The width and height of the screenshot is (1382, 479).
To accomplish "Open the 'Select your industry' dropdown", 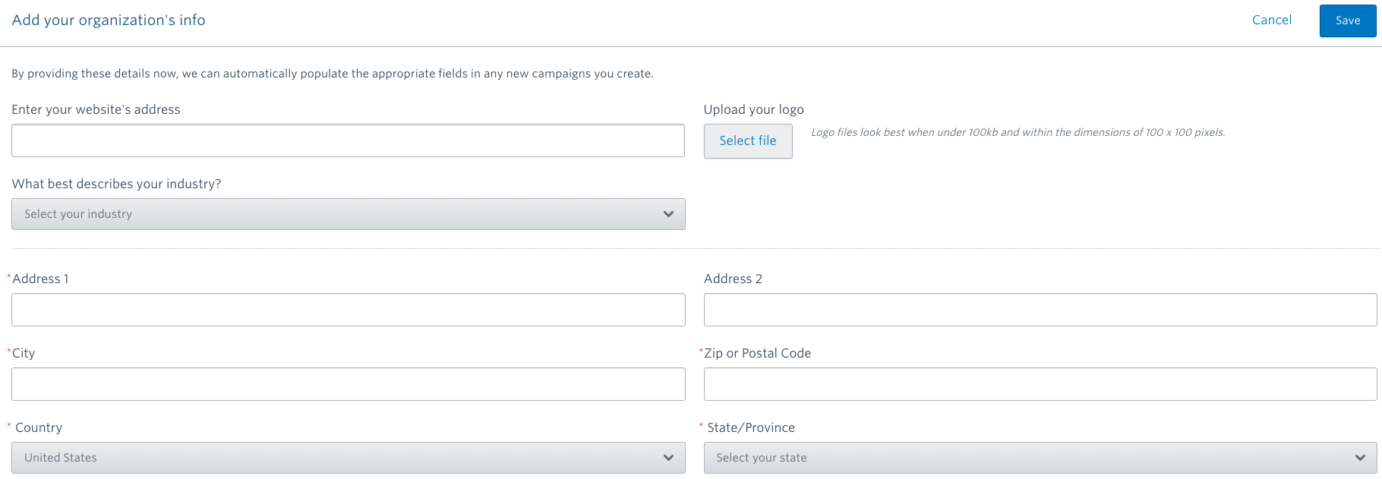I will click(x=348, y=214).
